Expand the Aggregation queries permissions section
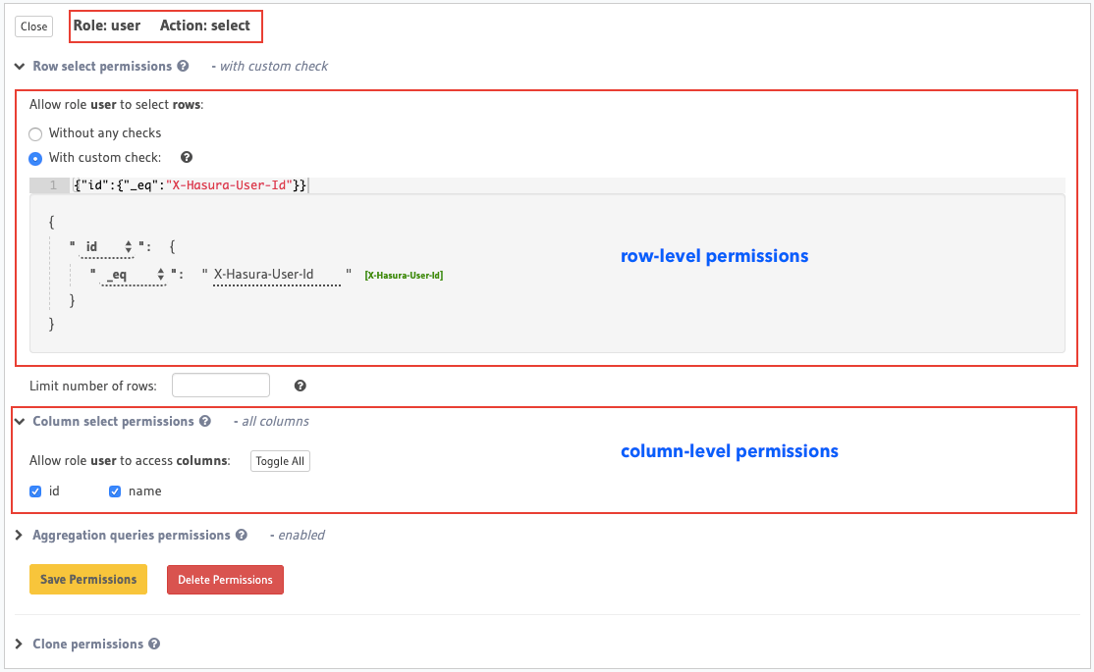Screen dimensions: 1094x672 (x=20, y=536)
